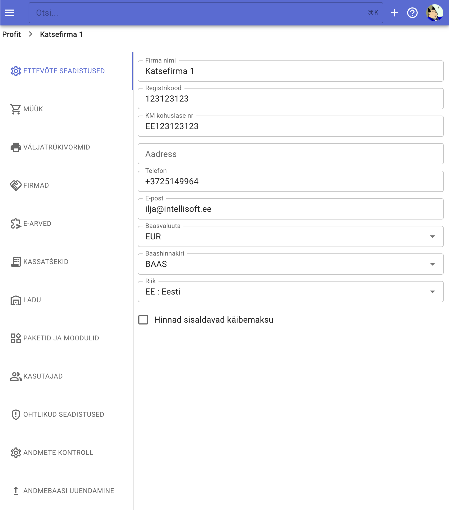Open the user avatar profile menu
The width and height of the screenshot is (449, 518).
pos(434,13)
